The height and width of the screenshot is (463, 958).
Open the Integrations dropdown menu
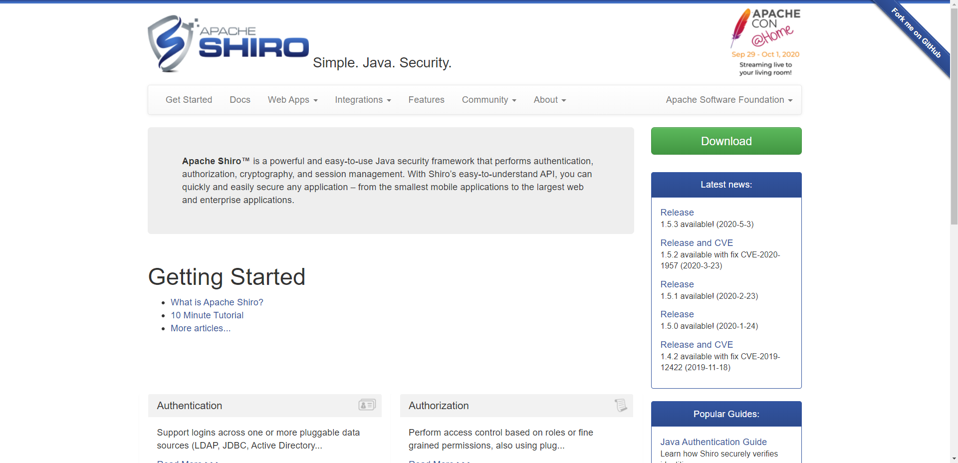pos(363,100)
